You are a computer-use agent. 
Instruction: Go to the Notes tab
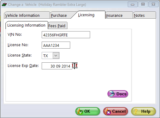144,15
